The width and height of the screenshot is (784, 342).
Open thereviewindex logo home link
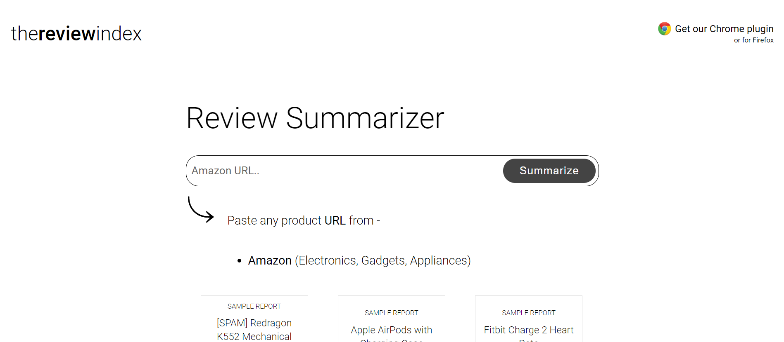(x=76, y=34)
